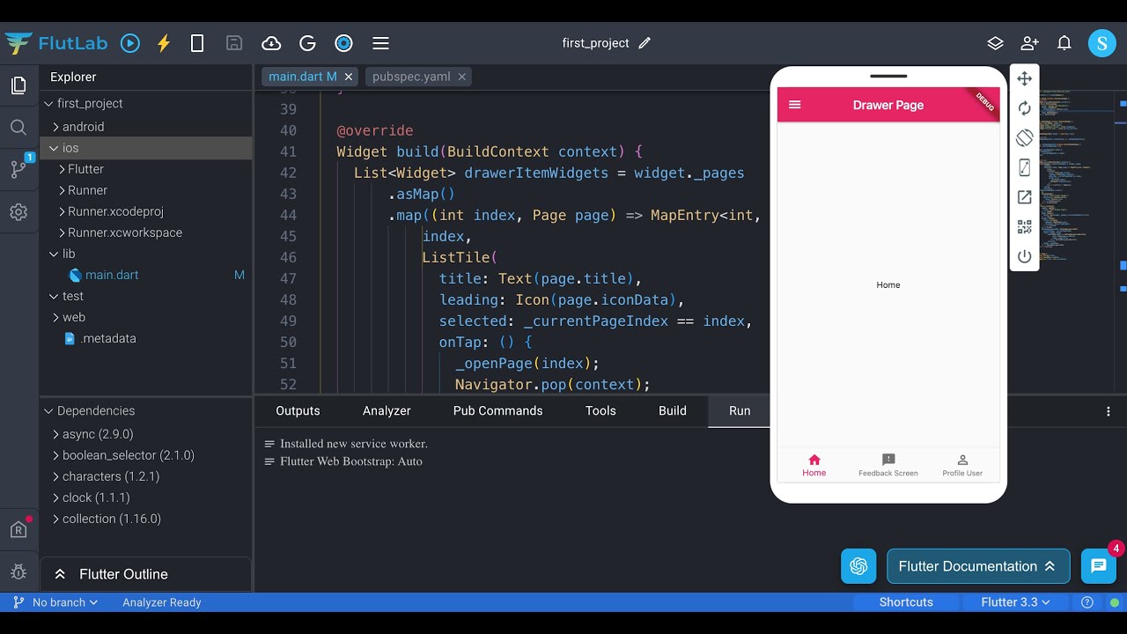
Task: Switch to the main.dart editor tab
Action: [302, 77]
